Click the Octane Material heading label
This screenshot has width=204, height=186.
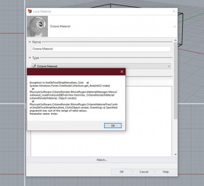point(60,26)
